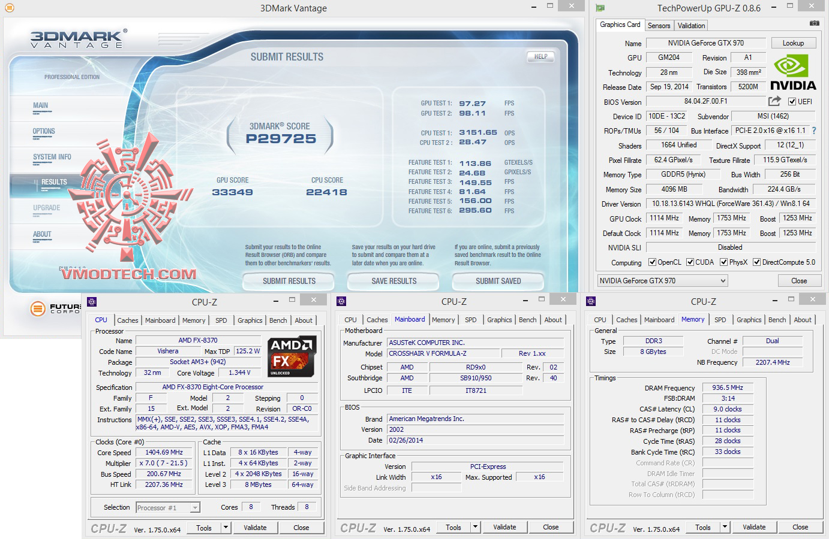The width and height of the screenshot is (829, 539).
Task: Click the Submit Saved button in 3DMark
Action: click(498, 281)
